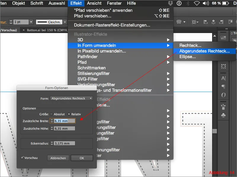Open the Character panel icon
Screen dimensions: 237x177
tap(223, 78)
